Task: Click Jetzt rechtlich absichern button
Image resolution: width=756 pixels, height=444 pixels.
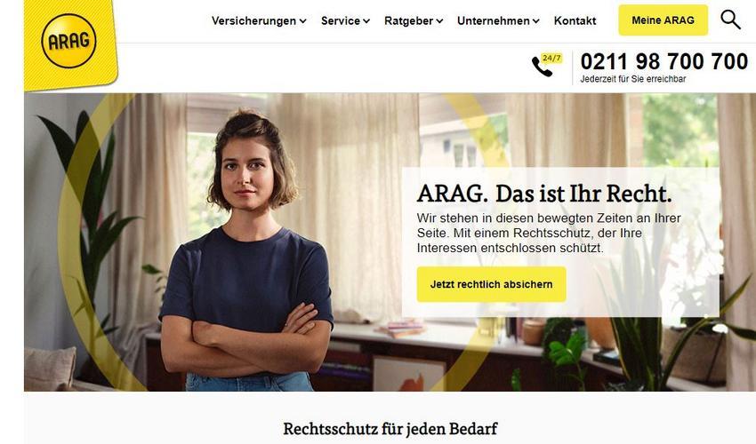Action: 491,284
